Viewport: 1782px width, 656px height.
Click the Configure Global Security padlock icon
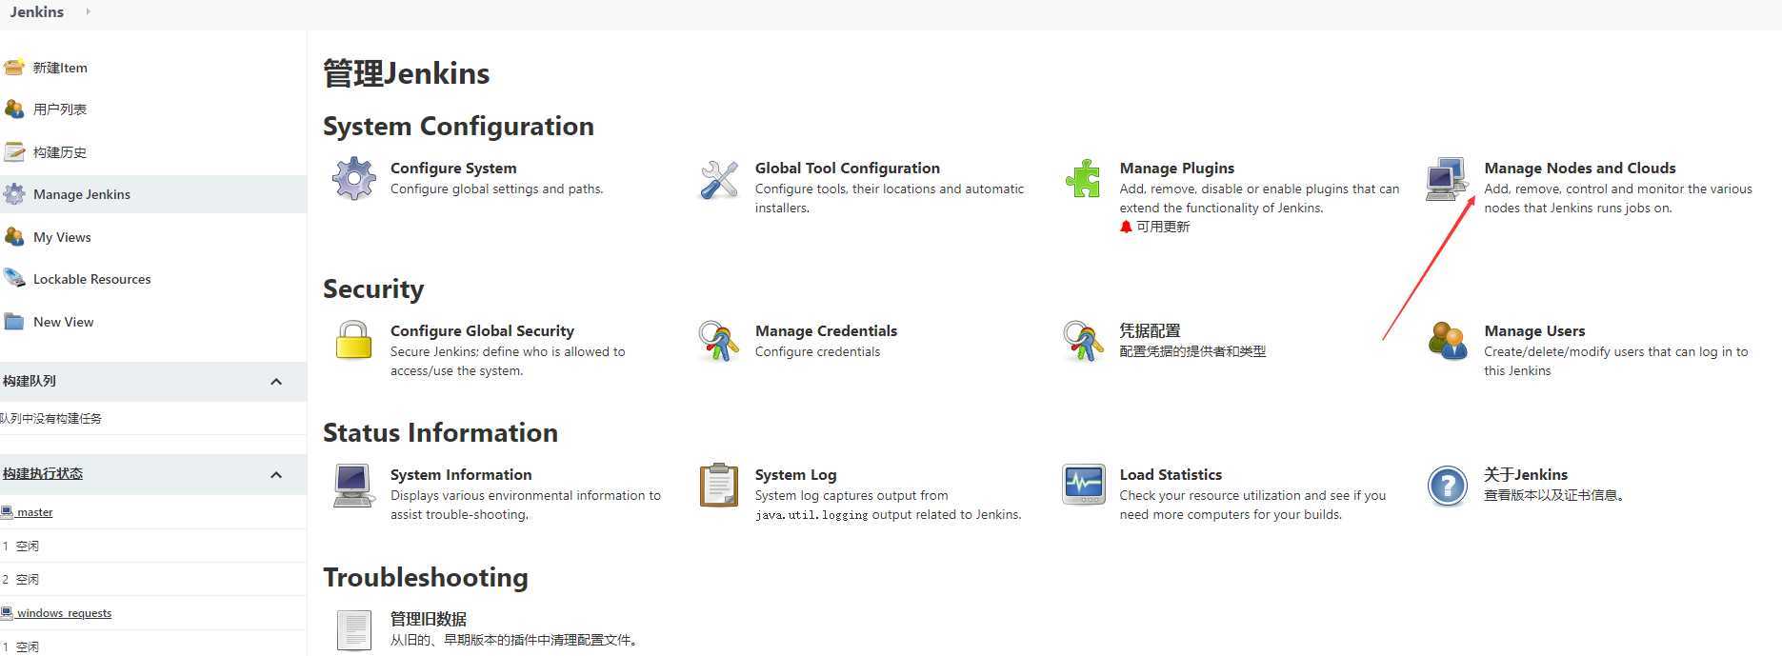coord(353,340)
